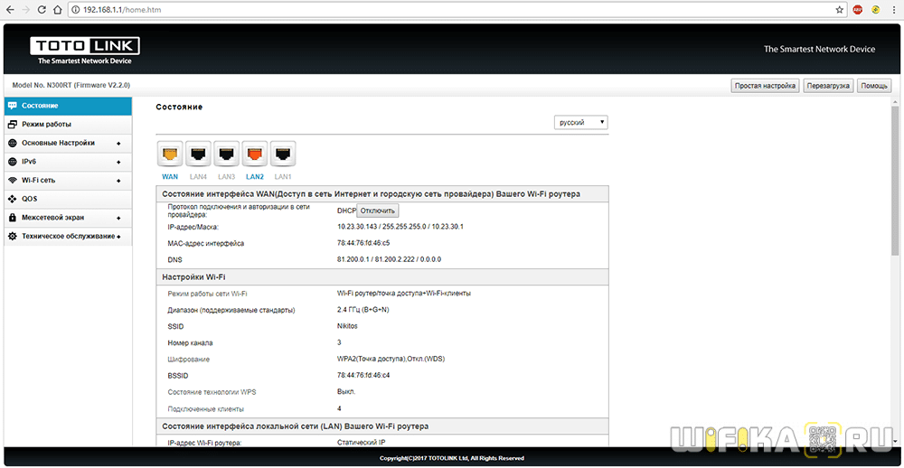Click the Простая настройка button
This screenshot has width=904, height=468.
point(764,85)
